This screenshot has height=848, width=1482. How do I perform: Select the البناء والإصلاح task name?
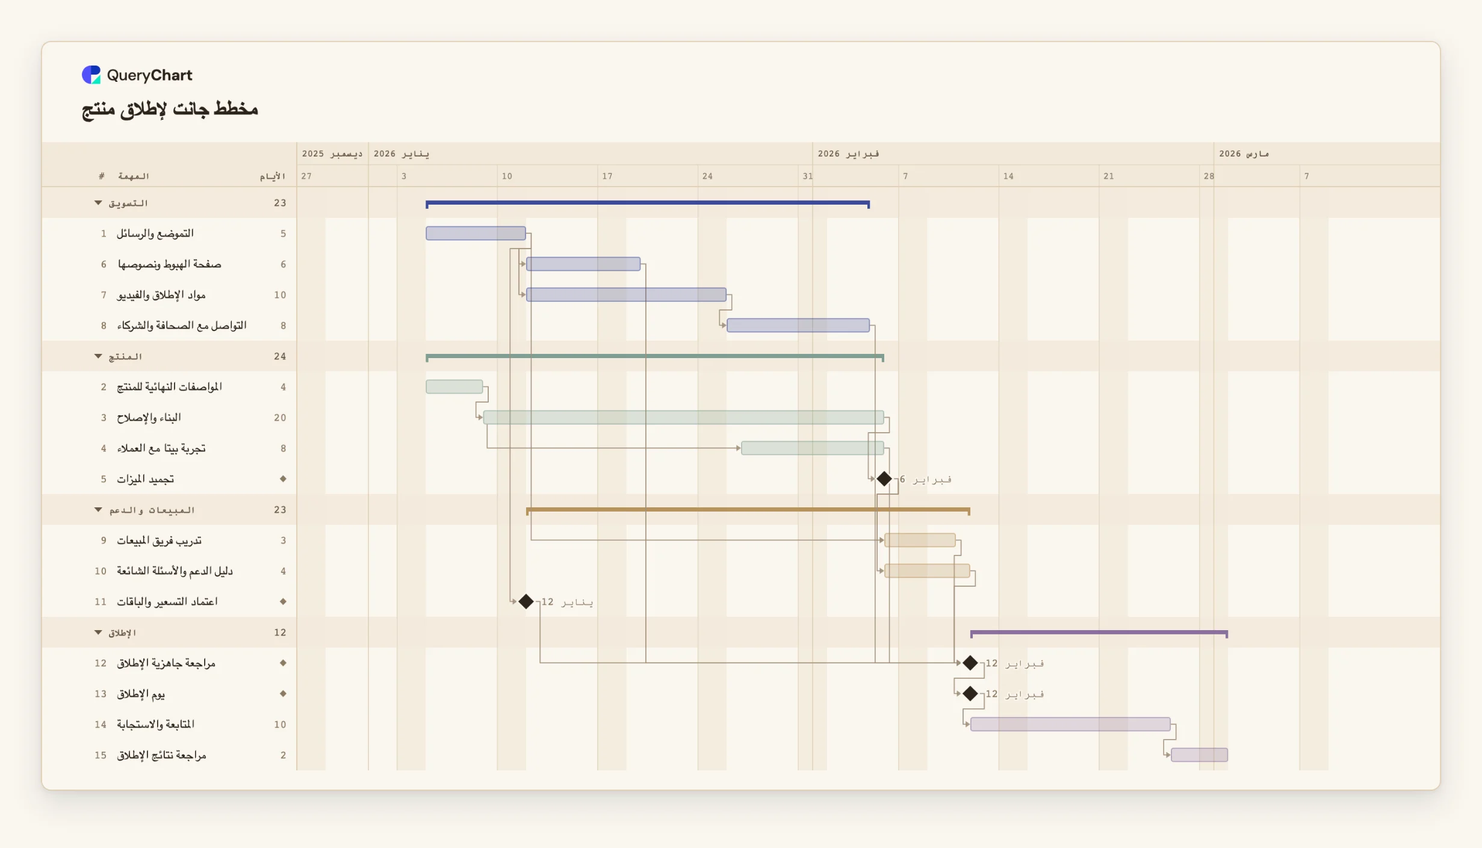(149, 417)
